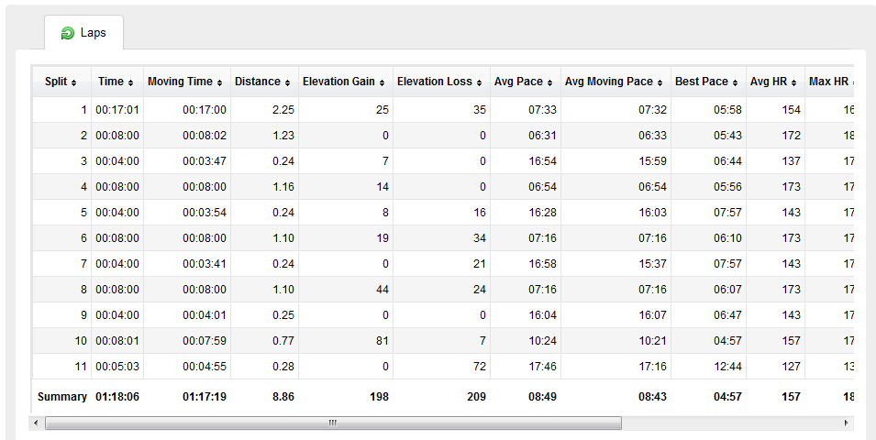Click Moving Time sort arrows icon
The width and height of the screenshot is (876, 440).
tap(219, 83)
